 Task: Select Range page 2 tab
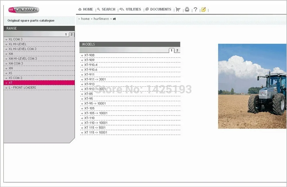[x=71, y=34]
